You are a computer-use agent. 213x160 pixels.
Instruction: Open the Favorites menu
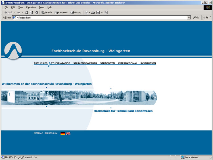[31, 7]
